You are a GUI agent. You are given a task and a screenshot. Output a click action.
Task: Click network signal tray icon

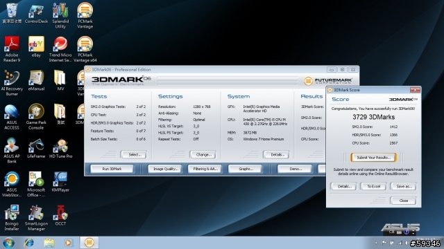[x=400, y=243]
